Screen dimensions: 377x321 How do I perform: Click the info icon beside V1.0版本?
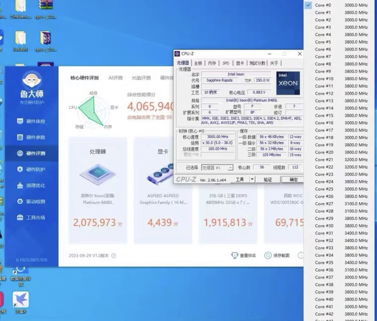click(x=114, y=255)
